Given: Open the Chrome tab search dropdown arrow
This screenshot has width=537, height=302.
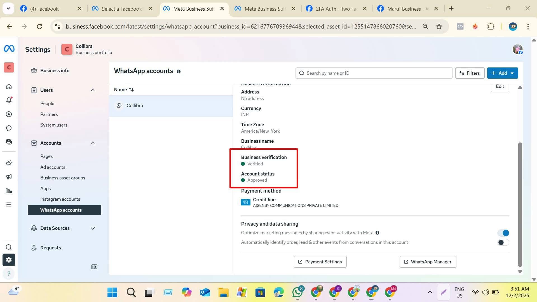Looking at the screenshot, I should click(8, 9).
